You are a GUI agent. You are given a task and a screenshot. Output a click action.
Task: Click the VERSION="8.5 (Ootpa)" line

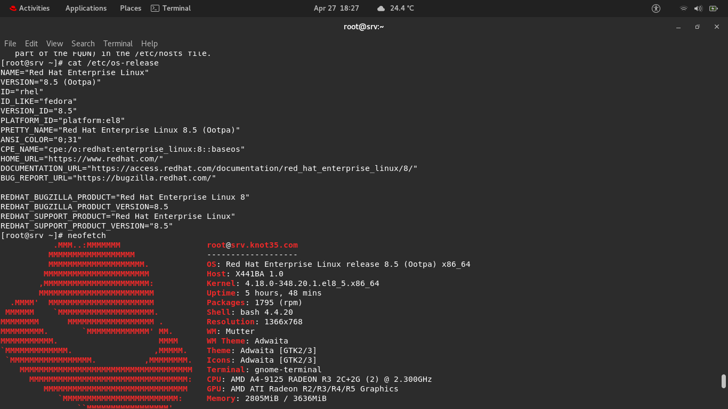51,82
